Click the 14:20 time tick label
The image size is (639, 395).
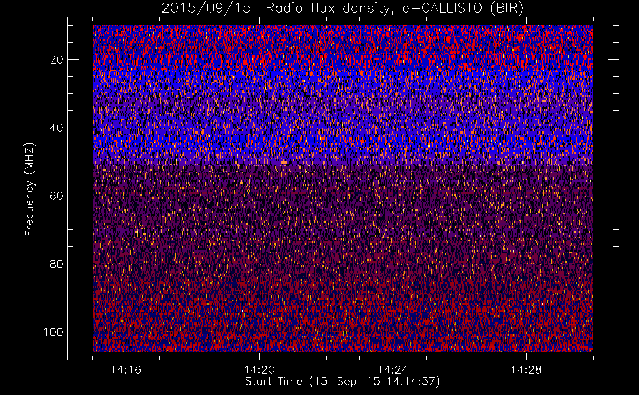click(x=259, y=370)
